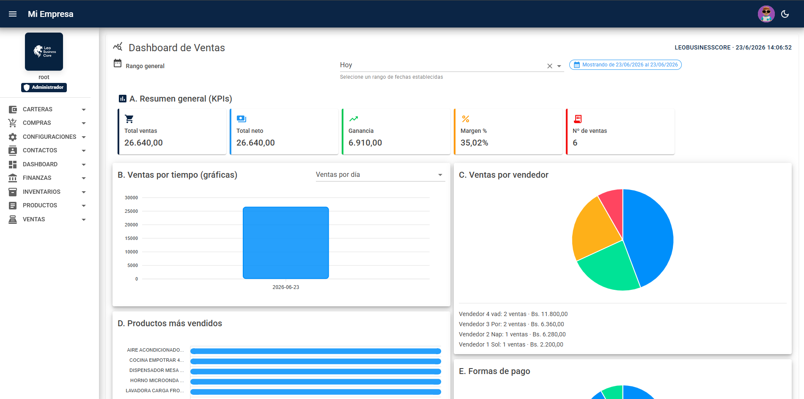Viewport: 804px width, 399px height.
Task: Expand the INVENTARIOS arrow
Action: [x=84, y=192]
